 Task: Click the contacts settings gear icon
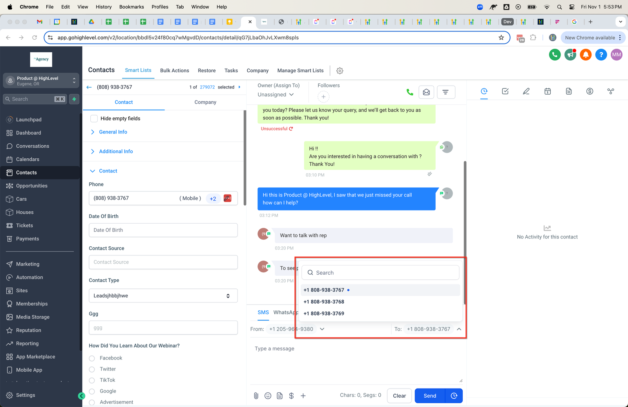tap(340, 71)
